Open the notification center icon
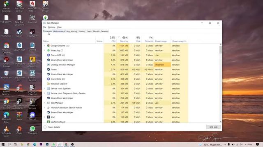The width and height of the screenshot is (263, 147). coord(257,144)
